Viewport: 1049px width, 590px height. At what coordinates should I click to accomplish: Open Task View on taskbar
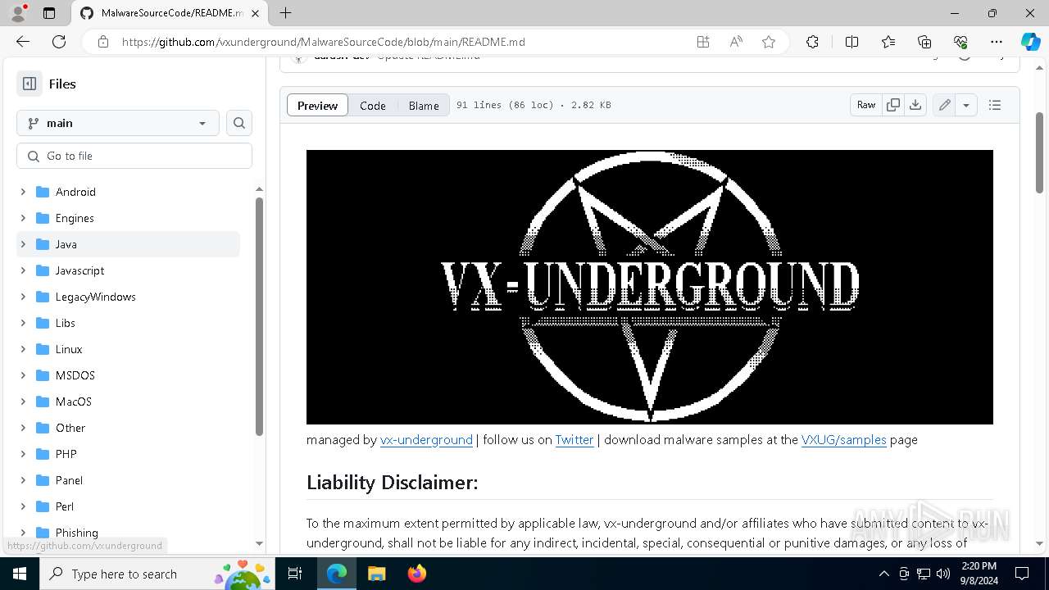[x=296, y=574]
